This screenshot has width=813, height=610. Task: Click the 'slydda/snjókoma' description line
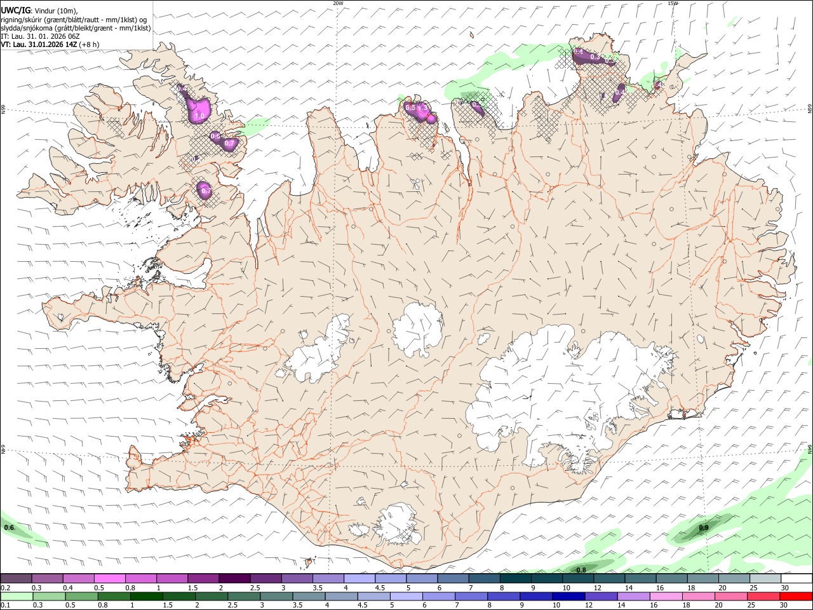tap(76, 28)
